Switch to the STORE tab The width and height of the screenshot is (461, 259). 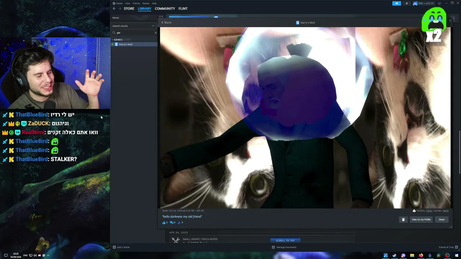coord(129,9)
